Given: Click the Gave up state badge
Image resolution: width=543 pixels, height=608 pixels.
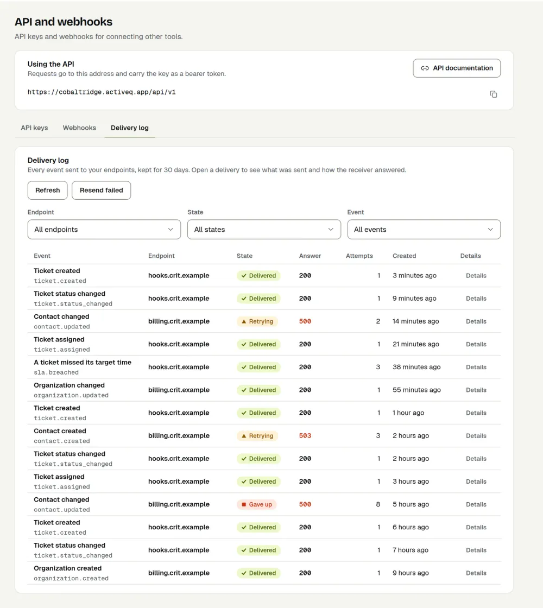Looking at the screenshot, I should [x=256, y=504].
